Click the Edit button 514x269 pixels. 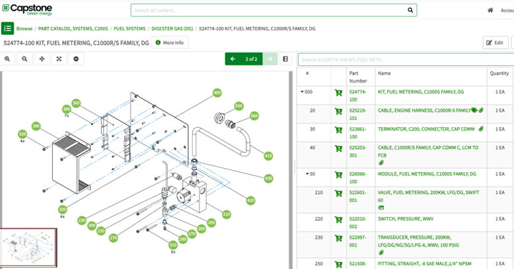pos(496,43)
